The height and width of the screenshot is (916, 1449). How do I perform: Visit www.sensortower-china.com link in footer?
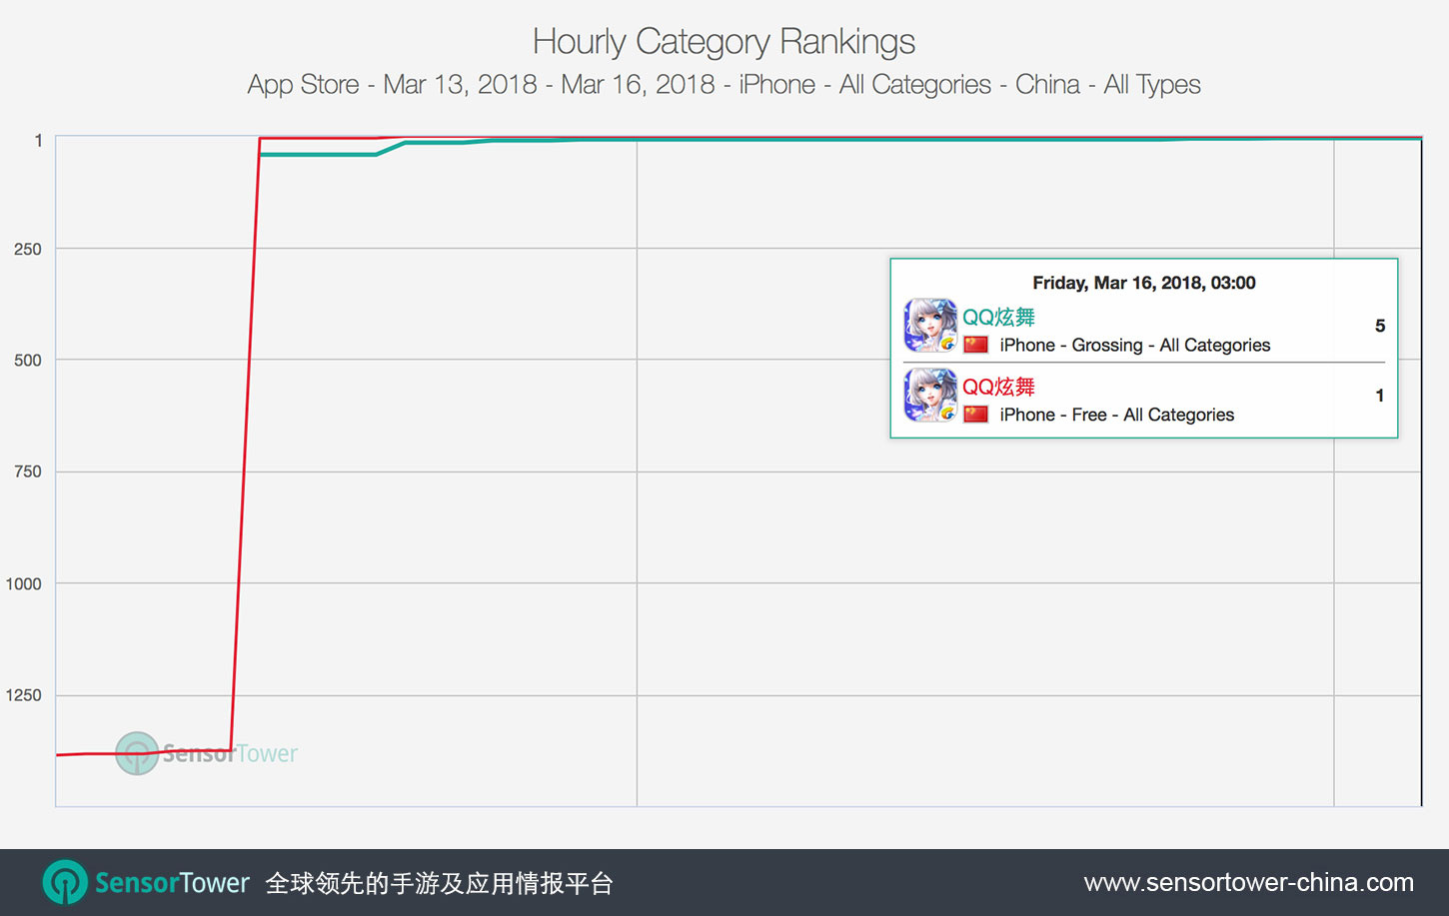pos(1249,882)
